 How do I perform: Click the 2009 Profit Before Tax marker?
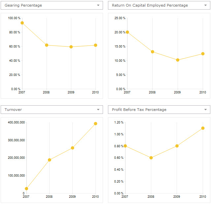177,146
